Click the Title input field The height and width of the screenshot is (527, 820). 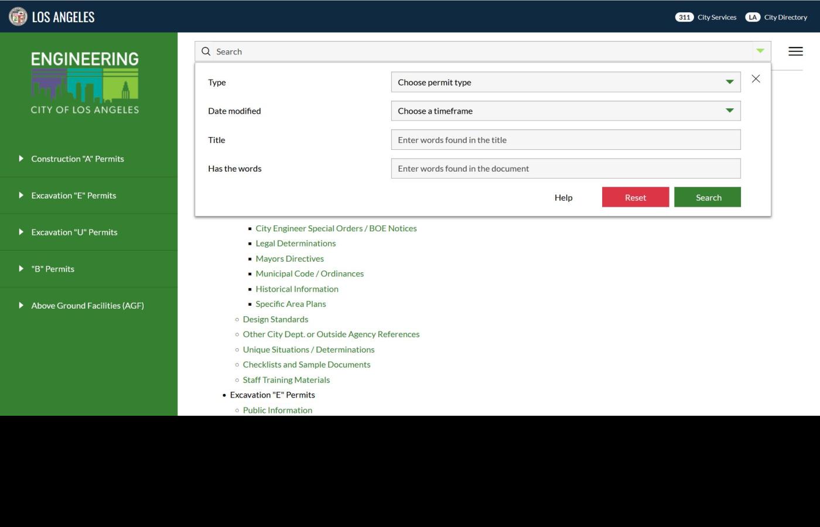[564, 139]
